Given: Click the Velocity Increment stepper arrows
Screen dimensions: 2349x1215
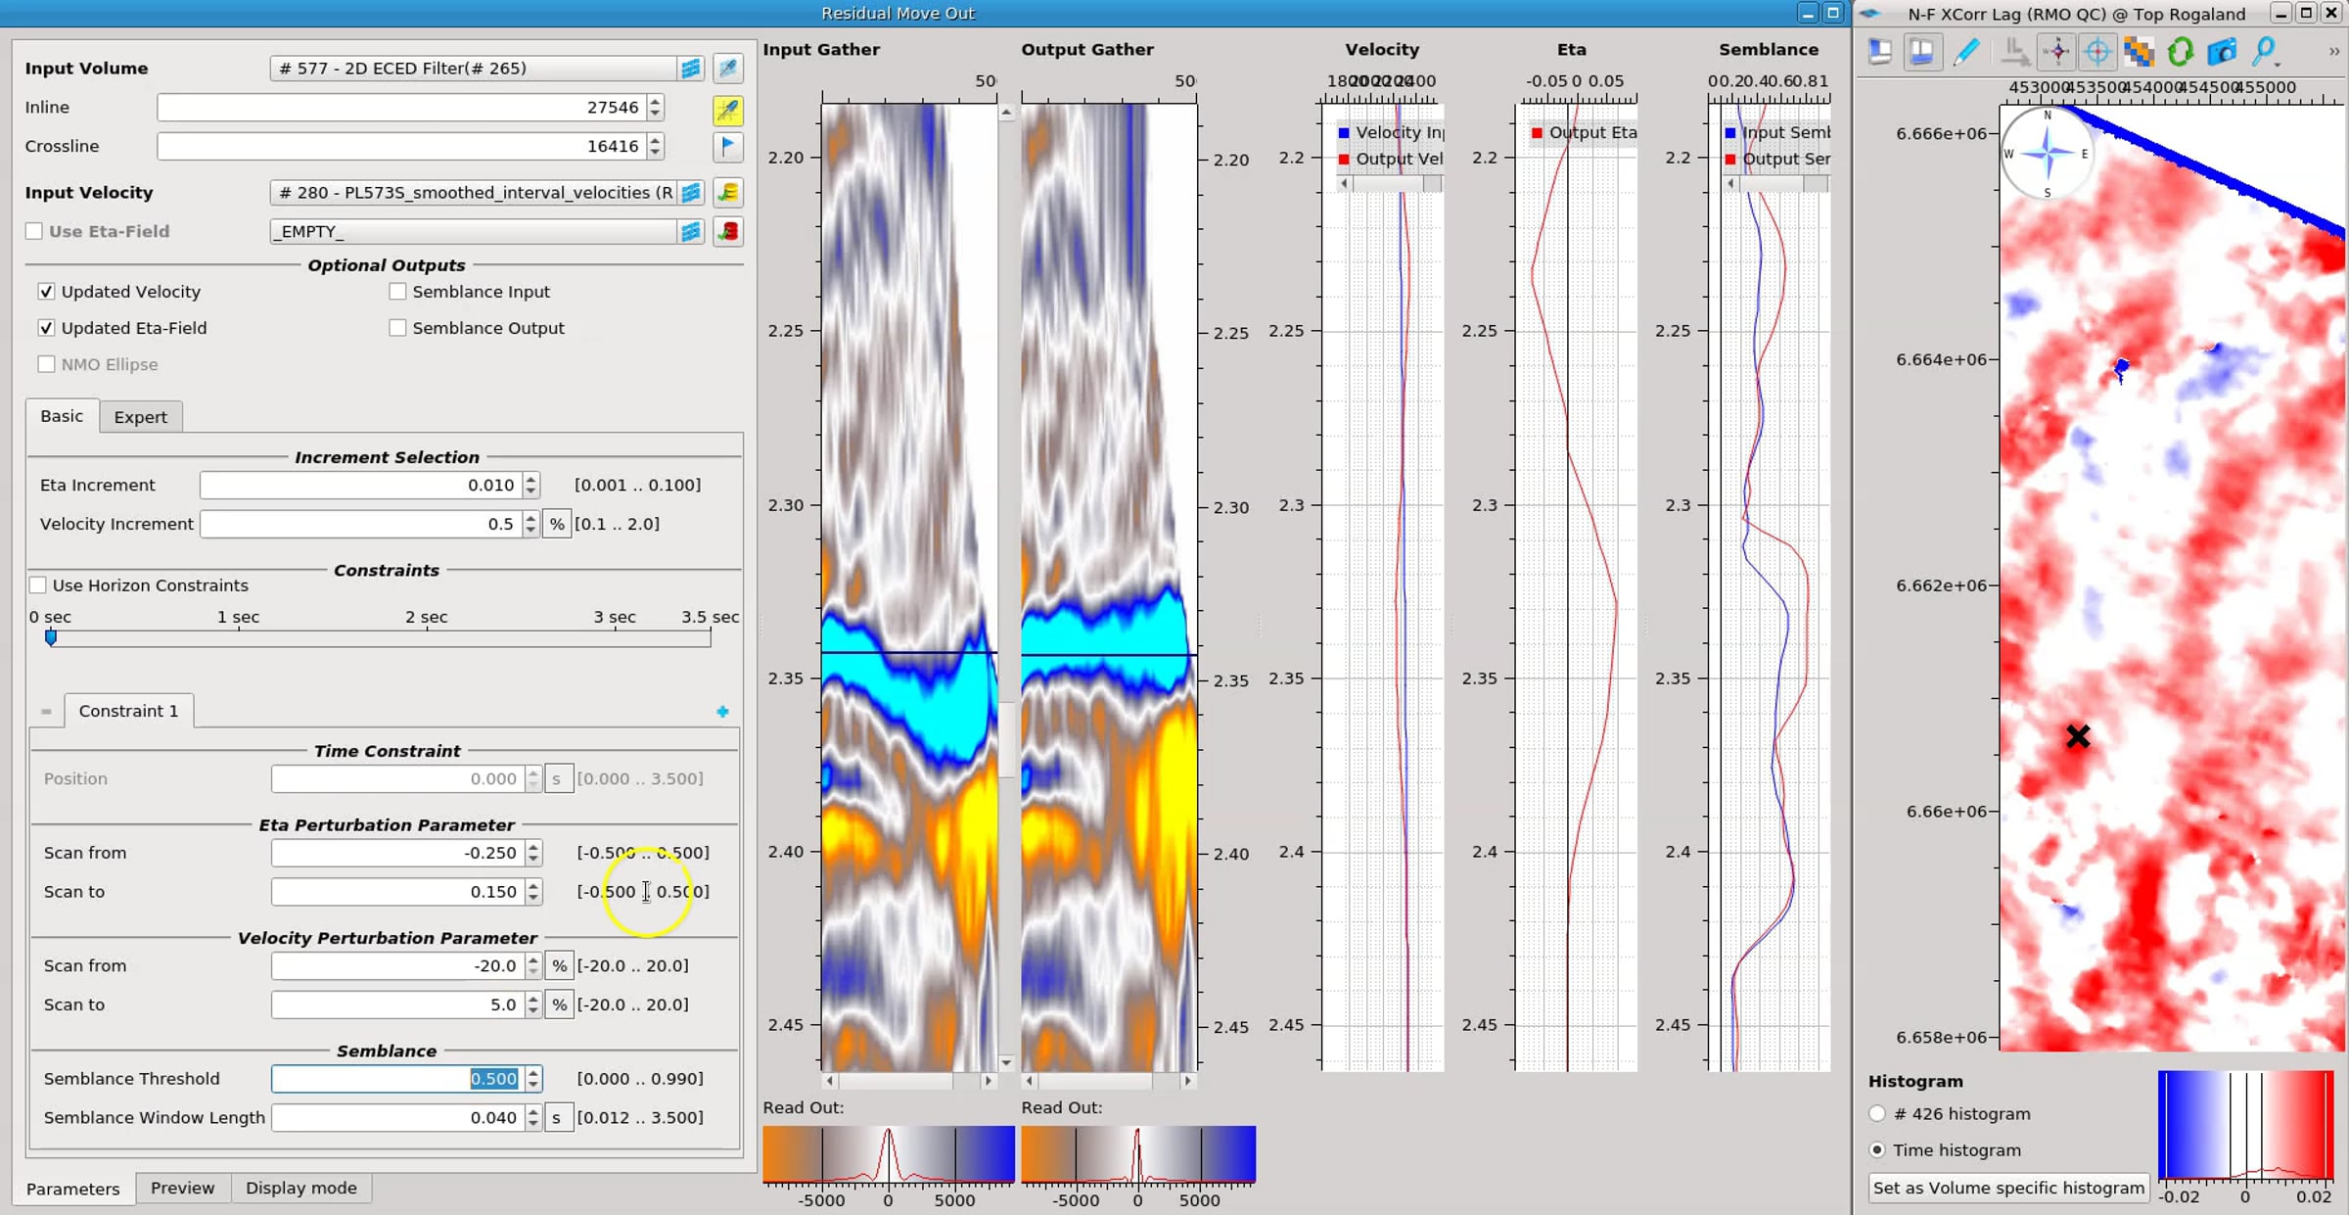Looking at the screenshot, I should [530, 524].
